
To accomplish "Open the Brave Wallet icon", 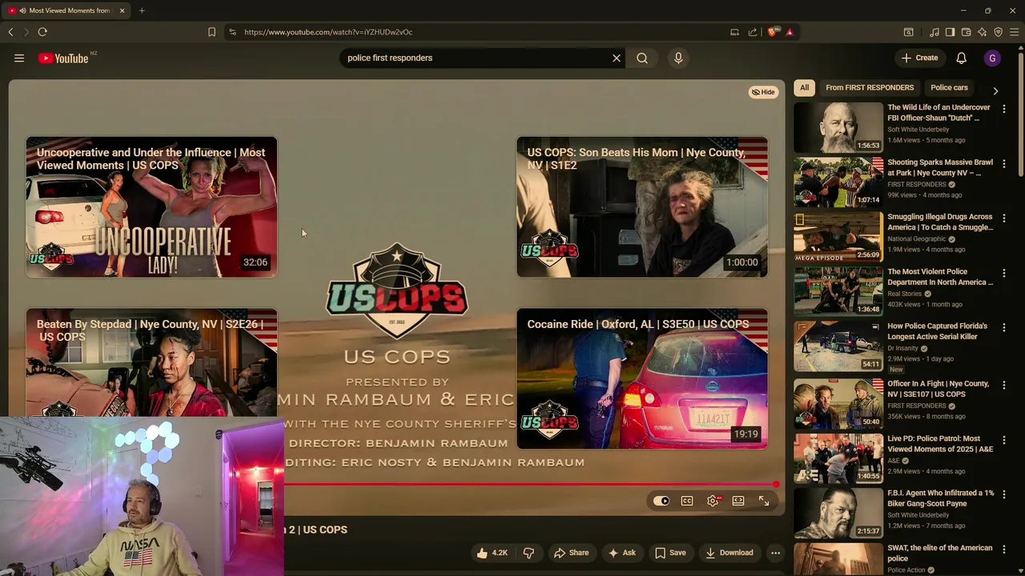I will click(967, 32).
